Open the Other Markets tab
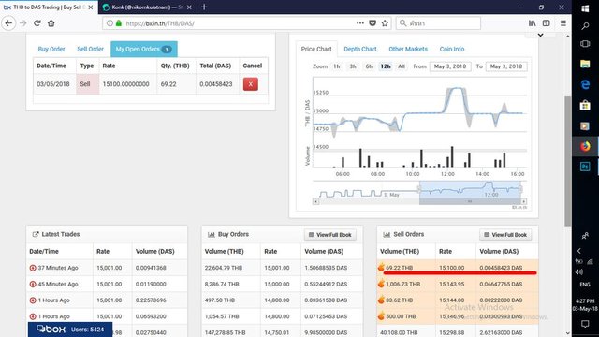 tap(408, 49)
